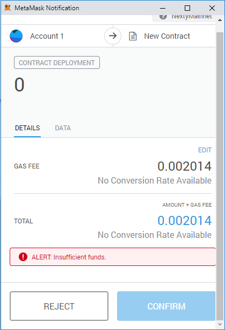Reject the contract deployment transaction
Viewport: 225px width, 330px height.
[x=59, y=306]
